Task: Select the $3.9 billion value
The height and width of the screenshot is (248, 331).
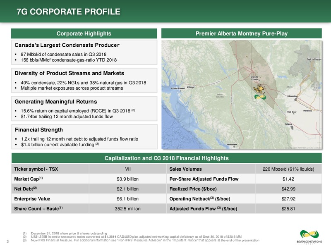Action: 128,179
